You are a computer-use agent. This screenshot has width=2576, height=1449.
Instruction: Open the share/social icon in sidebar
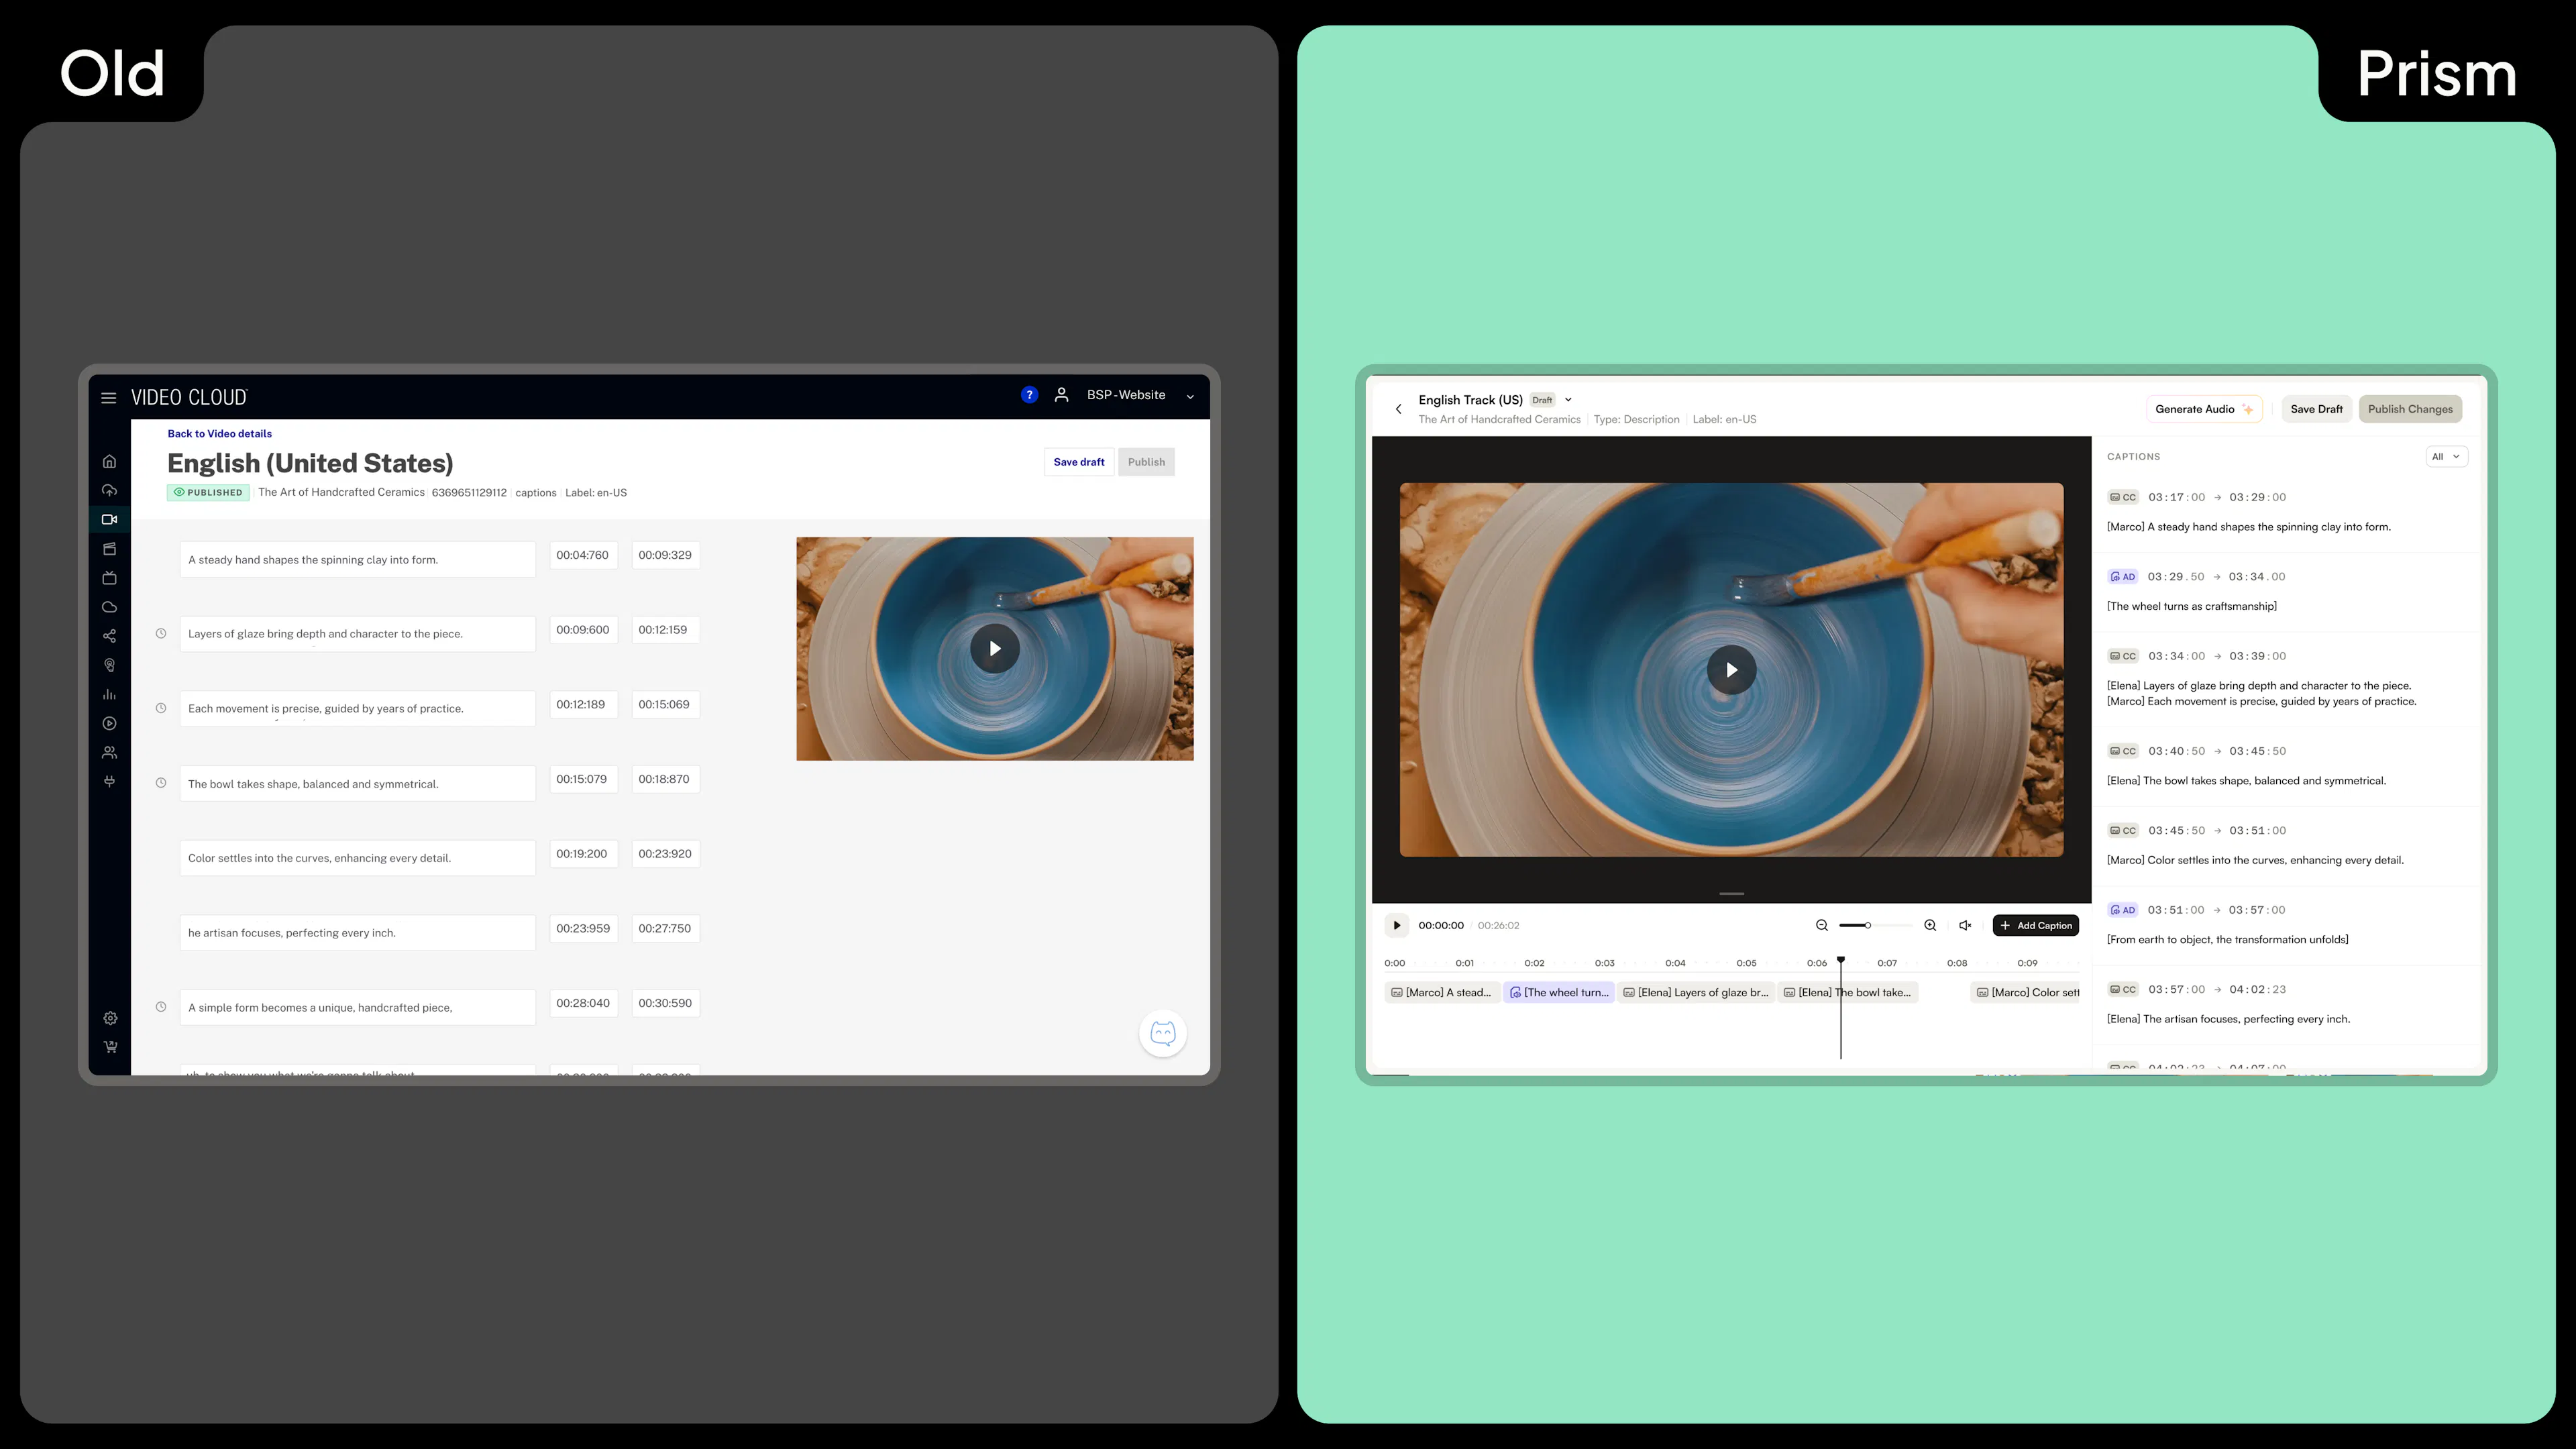(110, 636)
